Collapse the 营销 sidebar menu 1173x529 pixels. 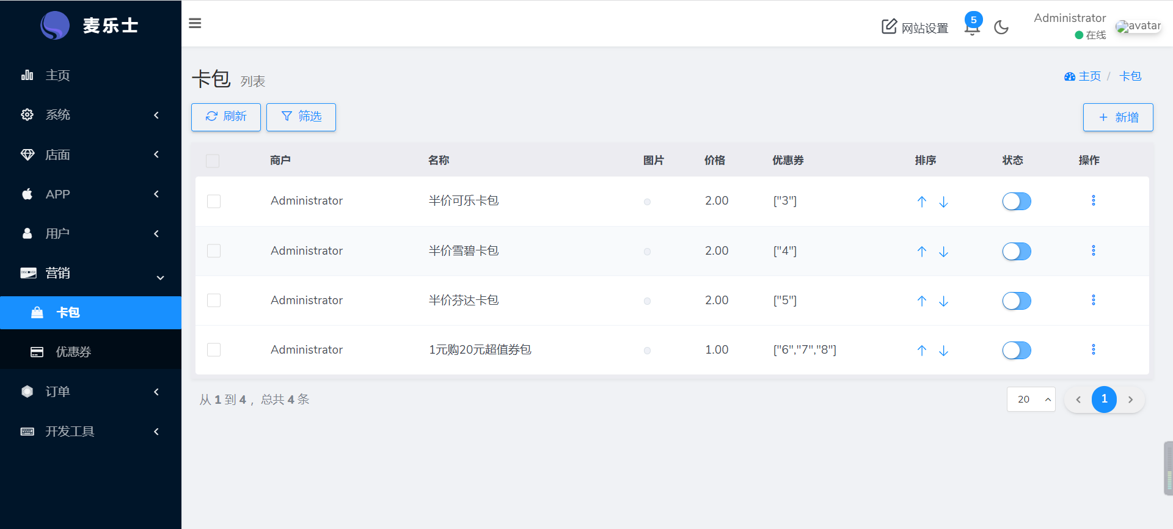coord(90,273)
